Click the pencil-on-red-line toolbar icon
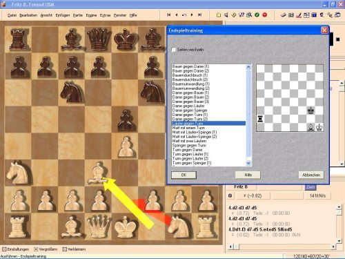This screenshot has width=345, height=259. pyautogui.click(x=299, y=15)
